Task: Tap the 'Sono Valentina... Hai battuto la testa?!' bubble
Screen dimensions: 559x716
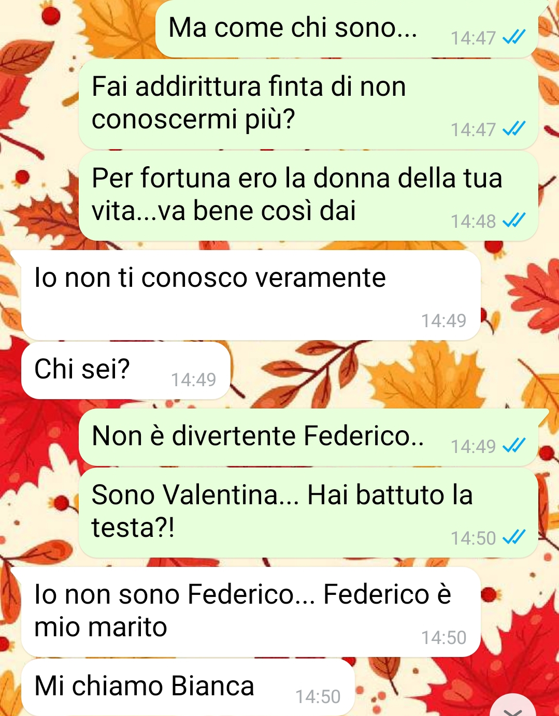Action: point(308,513)
